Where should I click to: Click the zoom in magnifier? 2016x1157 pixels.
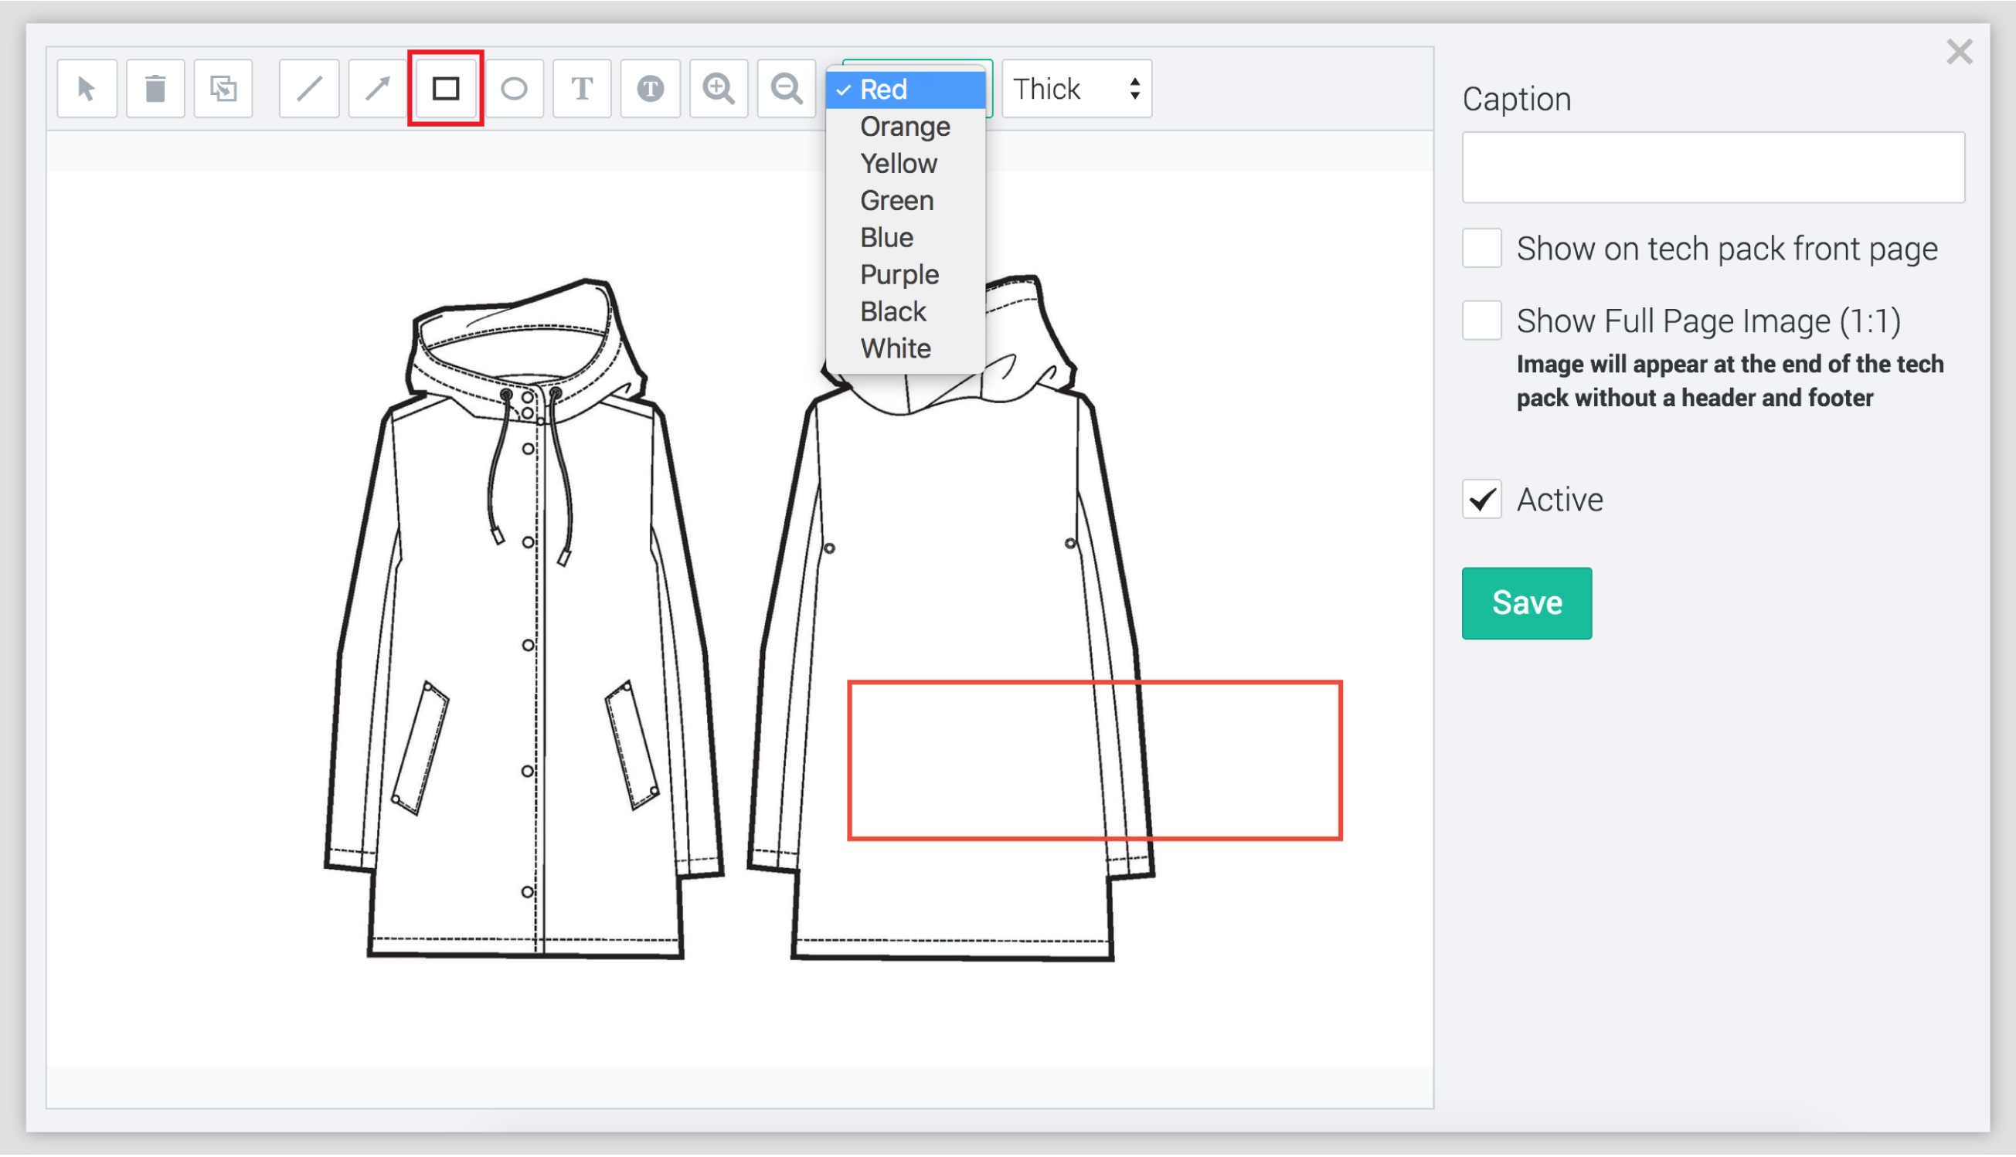pos(719,88)
